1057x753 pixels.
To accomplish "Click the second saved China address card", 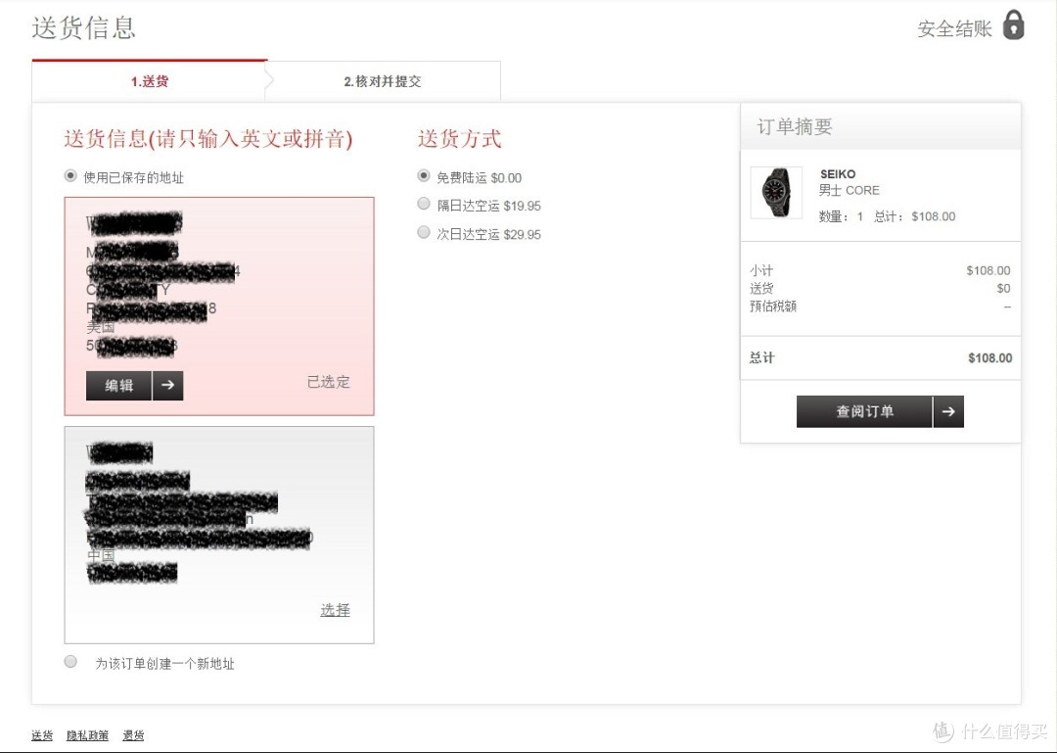I will coord(219,535).
